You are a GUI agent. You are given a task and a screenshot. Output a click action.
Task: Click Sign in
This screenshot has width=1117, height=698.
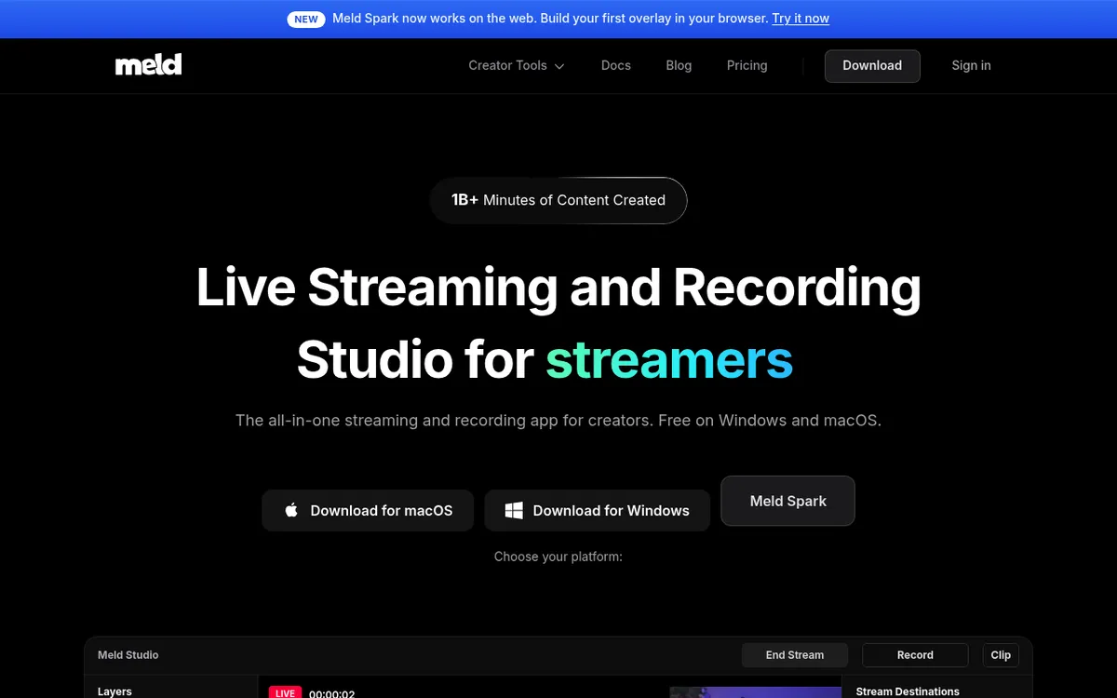tap(971, 65)
